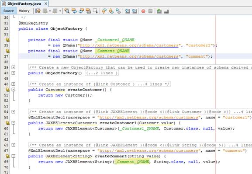Click the highlighted _Comment_QNAME on line 36

(x=112, y=51)
